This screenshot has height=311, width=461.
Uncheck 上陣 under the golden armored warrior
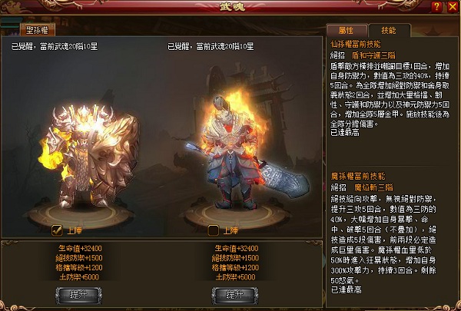(x=57, y=230)
